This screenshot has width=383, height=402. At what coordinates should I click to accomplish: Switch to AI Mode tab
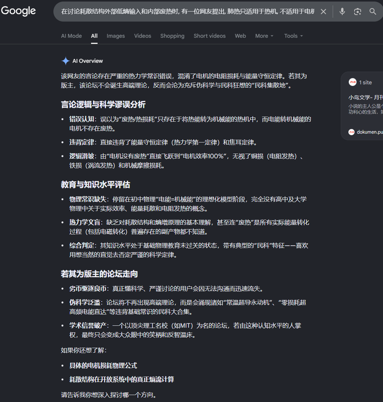coord(71,36)
